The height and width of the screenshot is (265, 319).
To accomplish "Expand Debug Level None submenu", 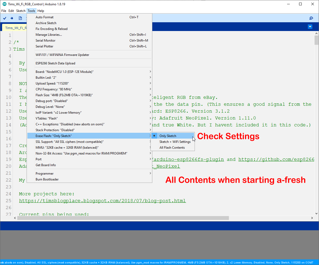I will [90, 107].
